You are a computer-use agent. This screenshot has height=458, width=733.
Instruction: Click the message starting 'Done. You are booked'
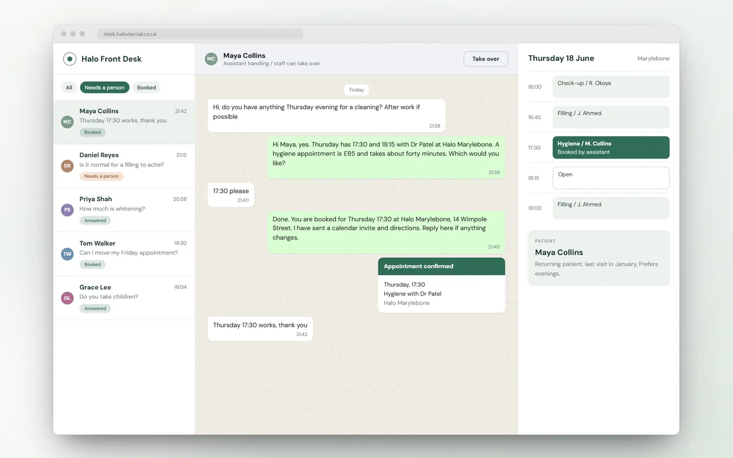click(x=386, y=232)
